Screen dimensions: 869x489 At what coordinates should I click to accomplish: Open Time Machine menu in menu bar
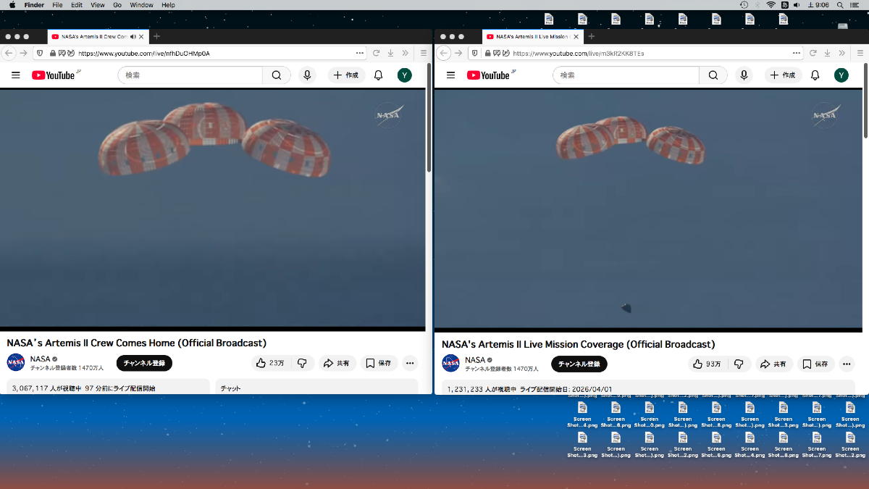point(744,5)
